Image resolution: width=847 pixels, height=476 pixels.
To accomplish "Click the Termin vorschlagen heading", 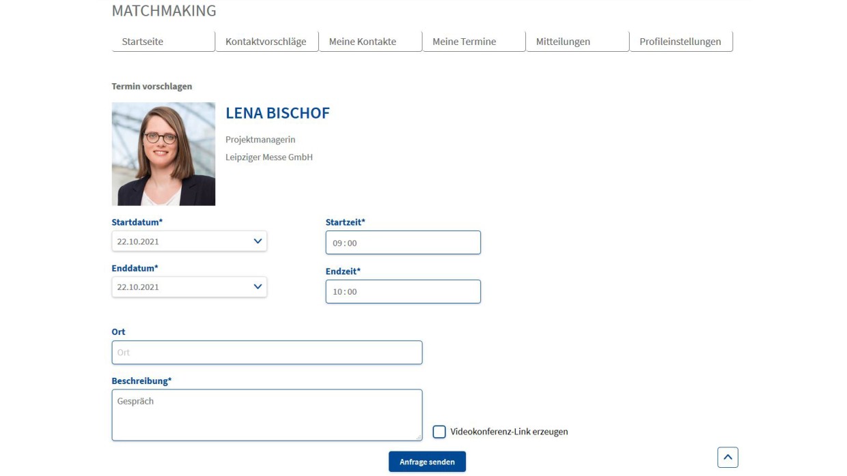I will (152, 87).
